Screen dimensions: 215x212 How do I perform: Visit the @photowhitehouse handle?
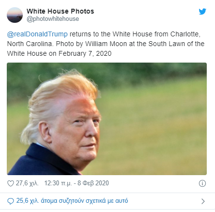53,19
